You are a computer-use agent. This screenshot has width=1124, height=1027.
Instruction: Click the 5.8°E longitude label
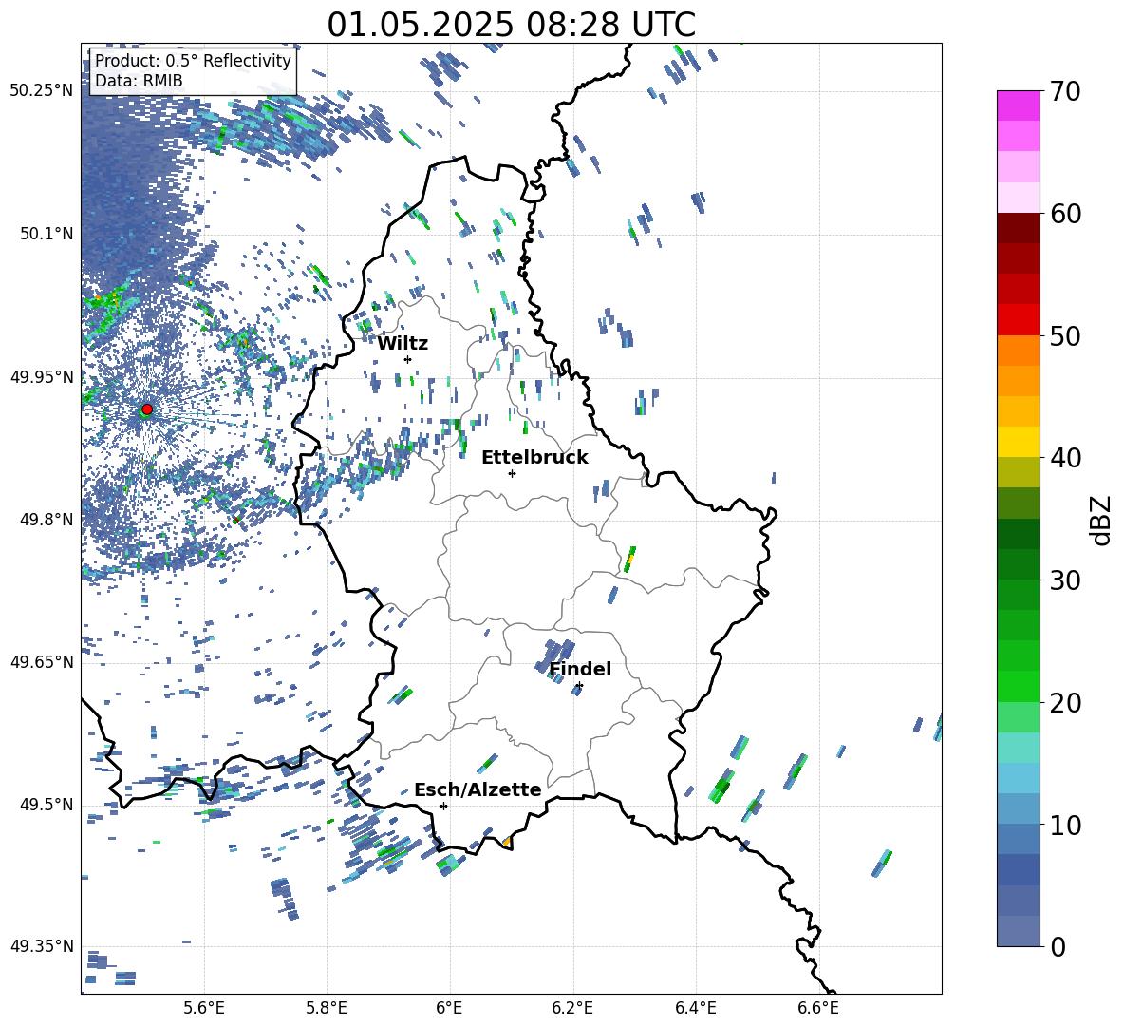click(327, 1008)
